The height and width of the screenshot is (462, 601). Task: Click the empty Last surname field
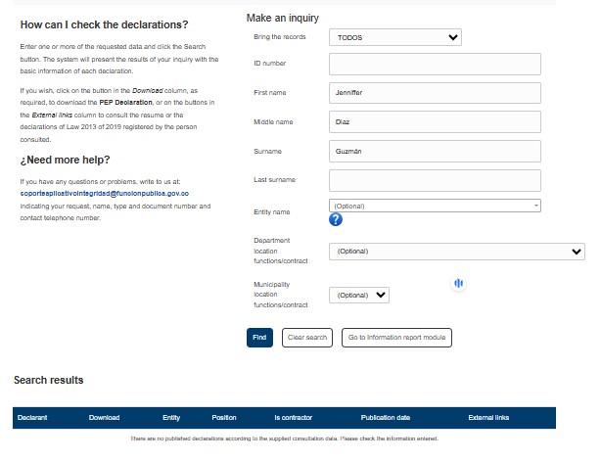435,180
